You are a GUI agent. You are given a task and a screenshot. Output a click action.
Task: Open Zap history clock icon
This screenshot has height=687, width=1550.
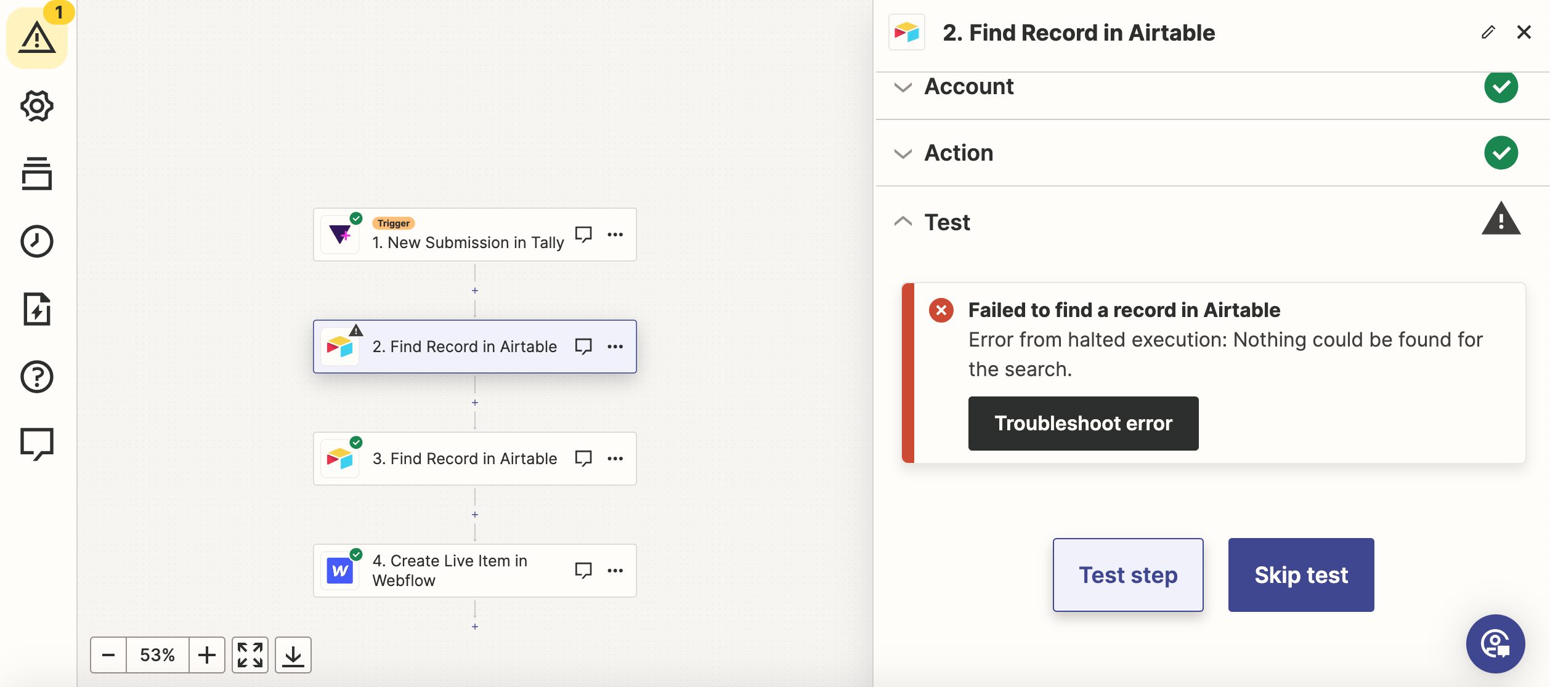tap(37, 241)
